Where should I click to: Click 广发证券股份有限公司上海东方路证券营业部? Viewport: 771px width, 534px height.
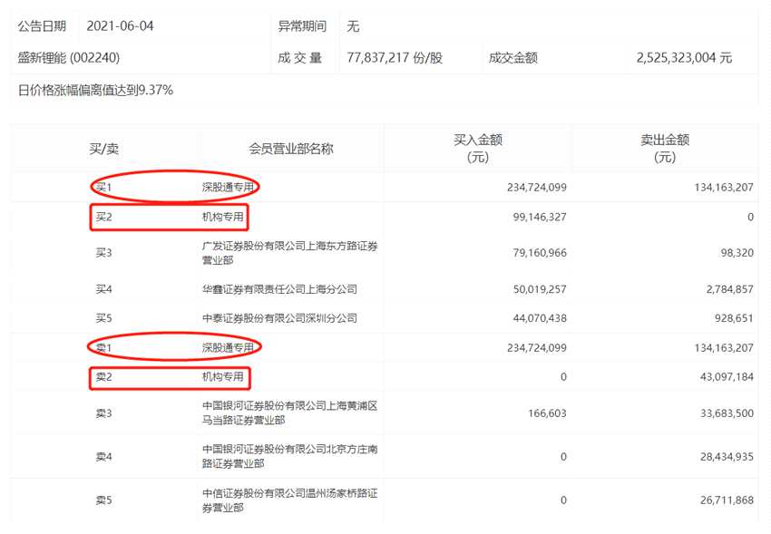point(289,253)
